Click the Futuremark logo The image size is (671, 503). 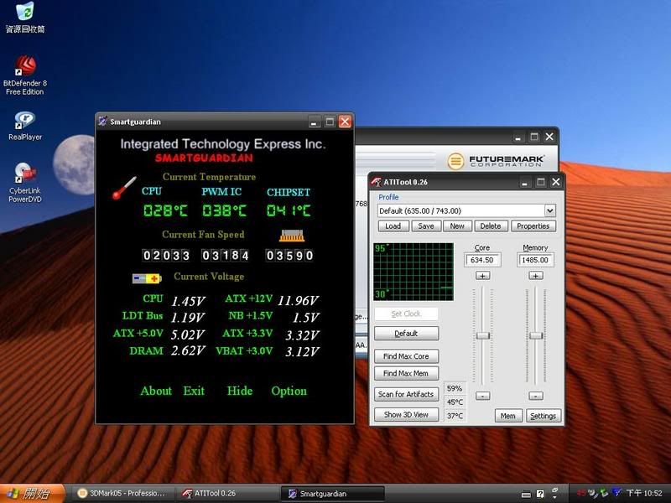[x=496, y=161]
